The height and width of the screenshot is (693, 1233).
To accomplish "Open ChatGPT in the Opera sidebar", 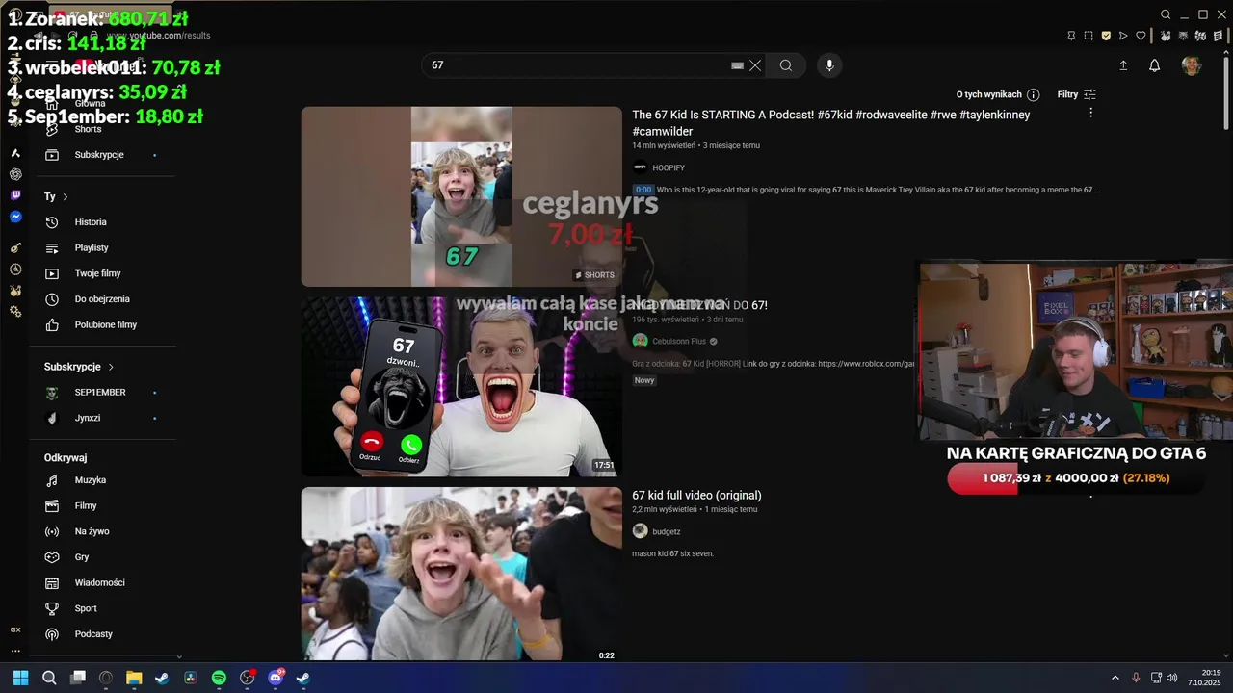I will [15, 174].
